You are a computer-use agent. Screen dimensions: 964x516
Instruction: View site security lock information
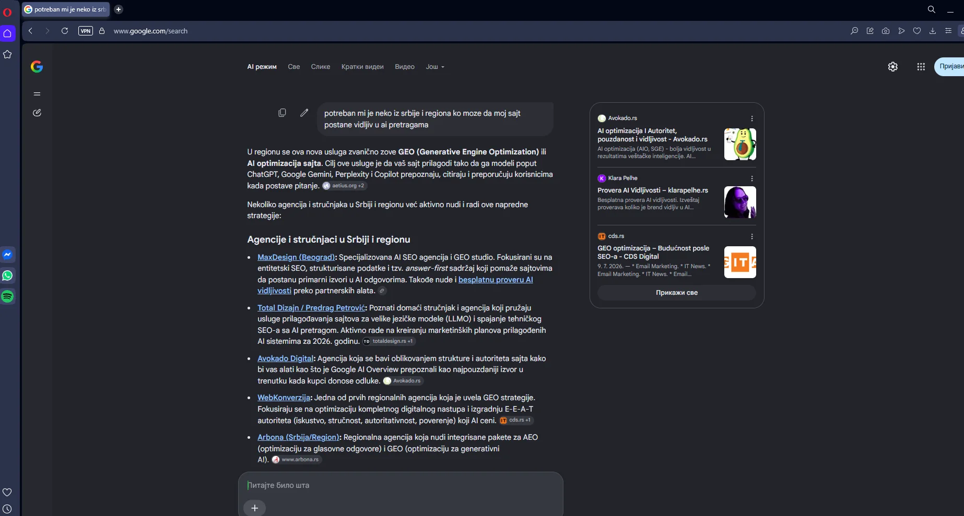[102, 31]
